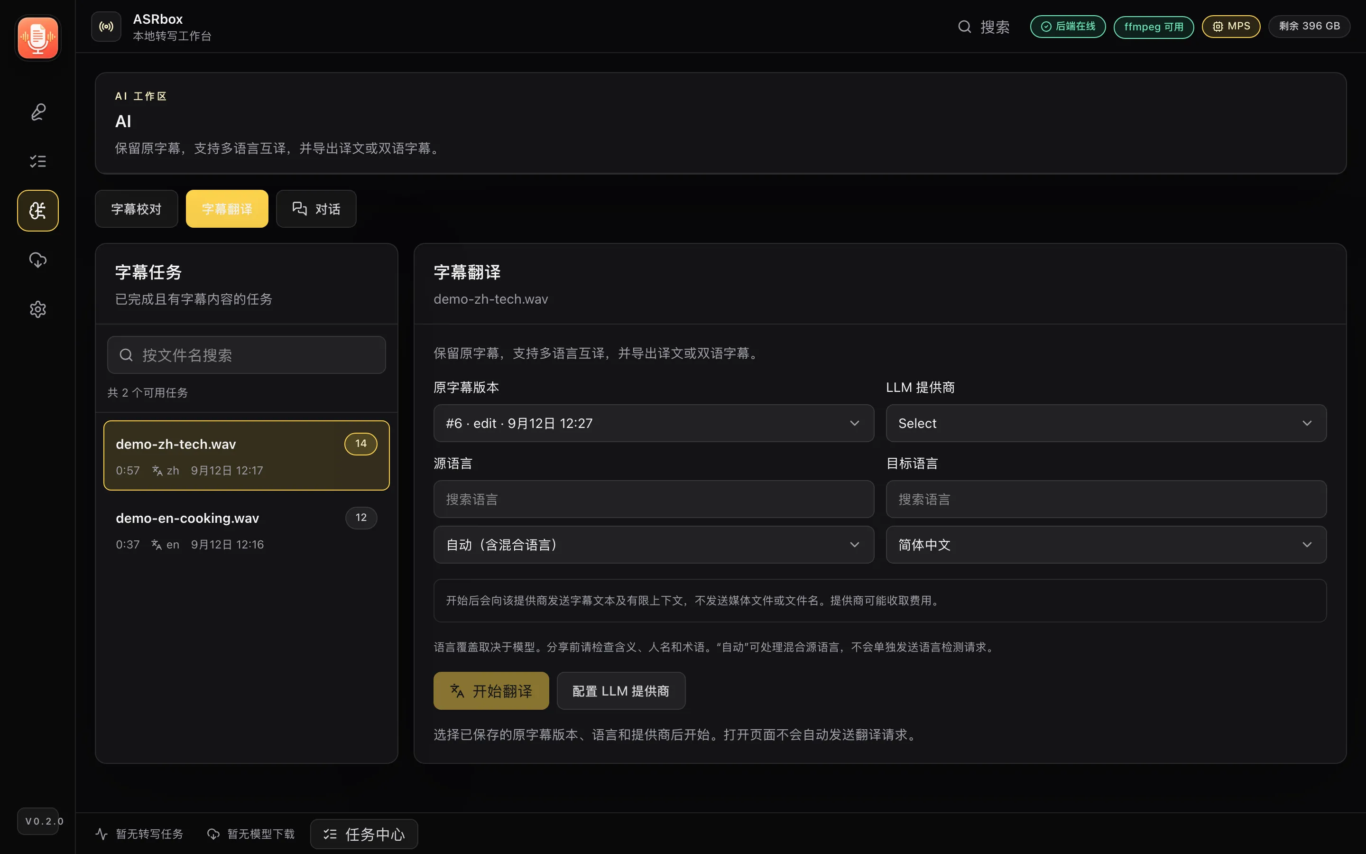Click the 暂无转写任务 status text

(x=149, y=834)
